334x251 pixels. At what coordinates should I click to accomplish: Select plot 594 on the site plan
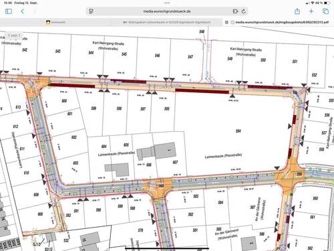(x=238, y=131)
